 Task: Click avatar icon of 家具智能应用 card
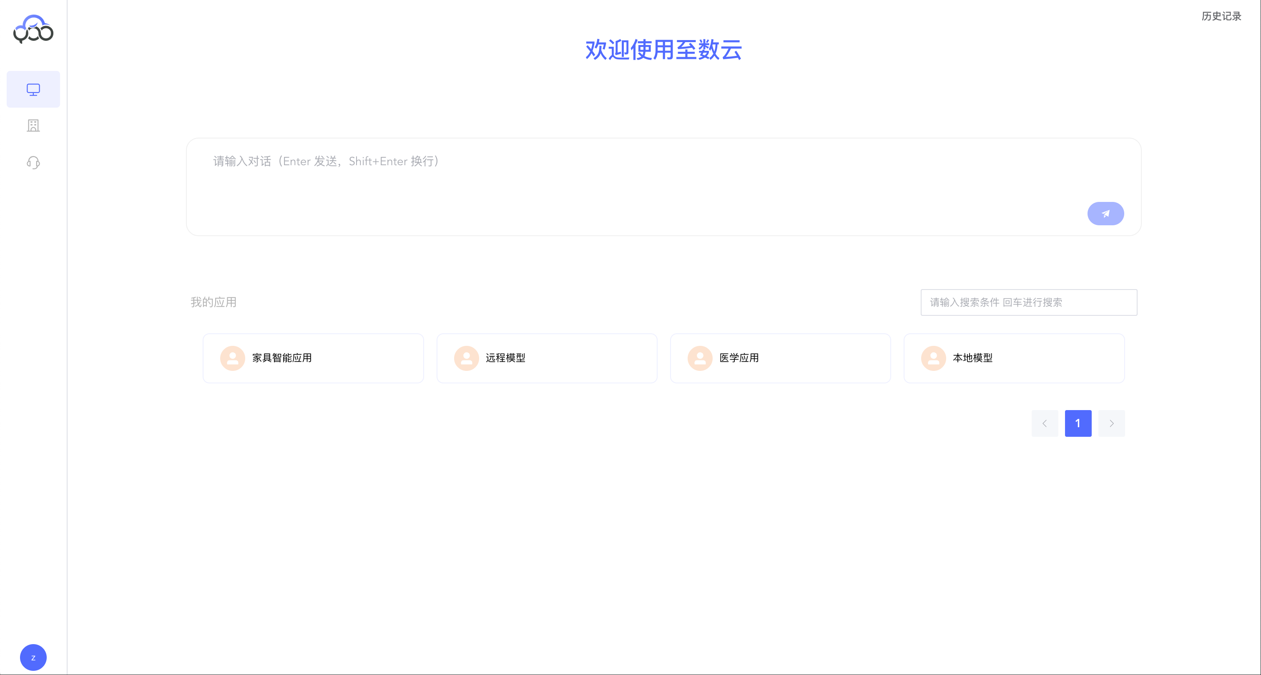(x=233, y=358)
